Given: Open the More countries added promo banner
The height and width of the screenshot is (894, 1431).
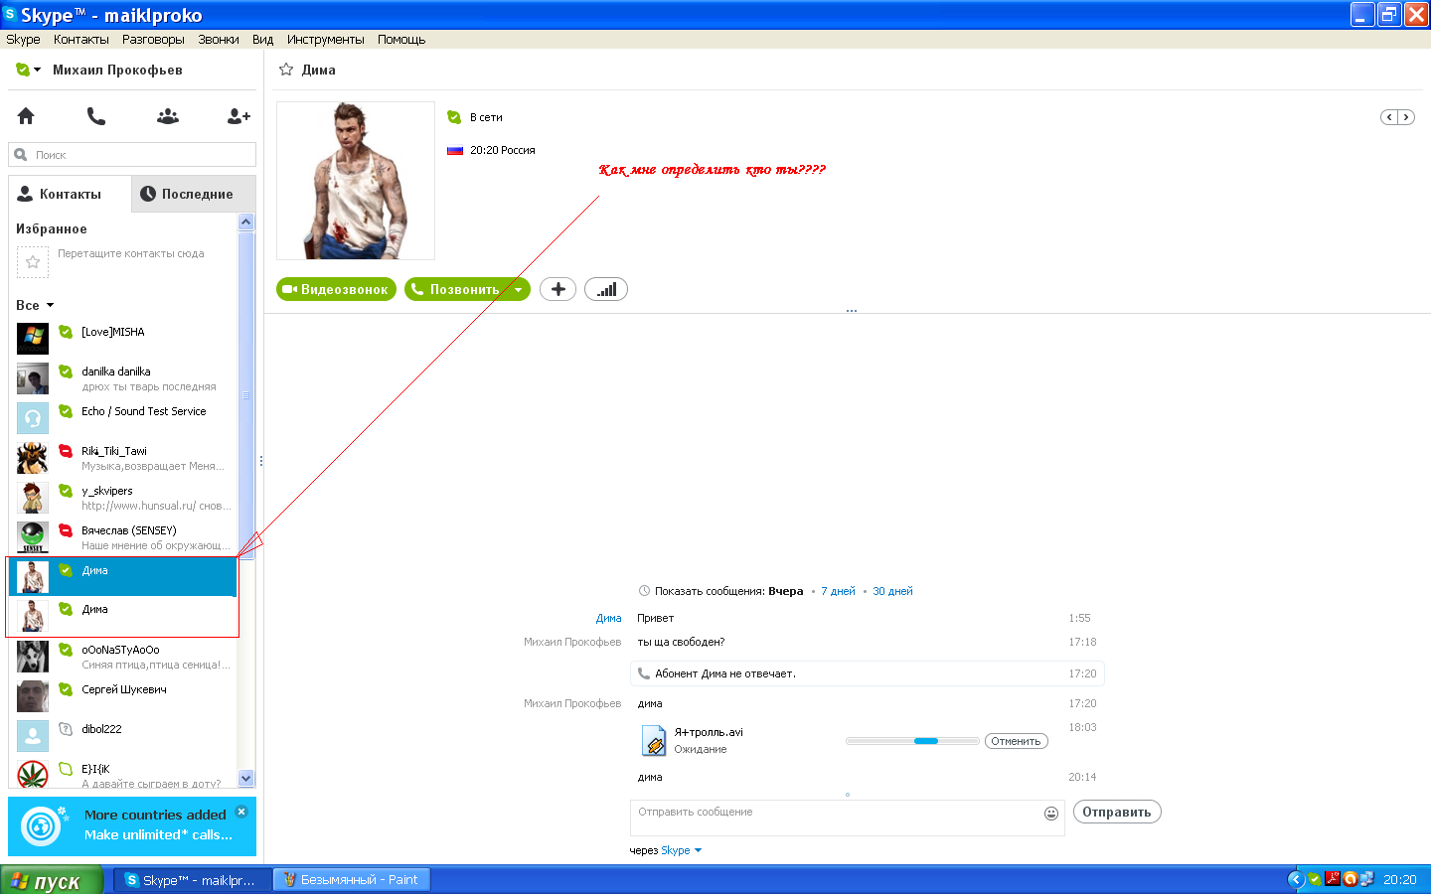Looking at the screenshot, I should [132, 826].
